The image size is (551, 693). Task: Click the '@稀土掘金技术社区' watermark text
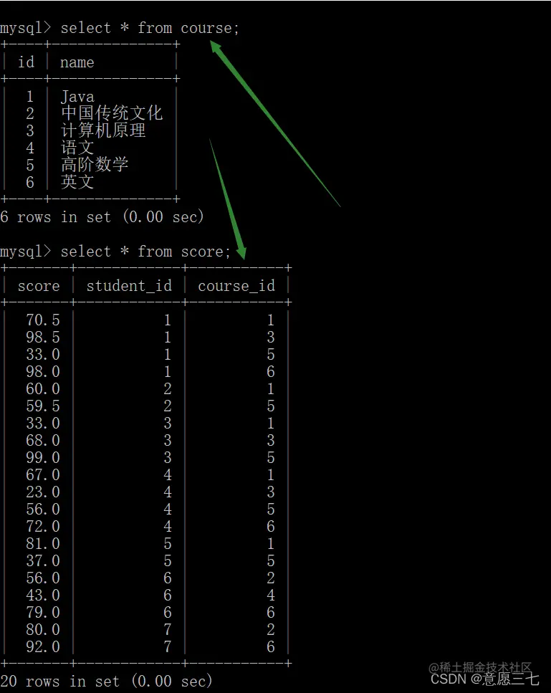click(x=480, y=667)
